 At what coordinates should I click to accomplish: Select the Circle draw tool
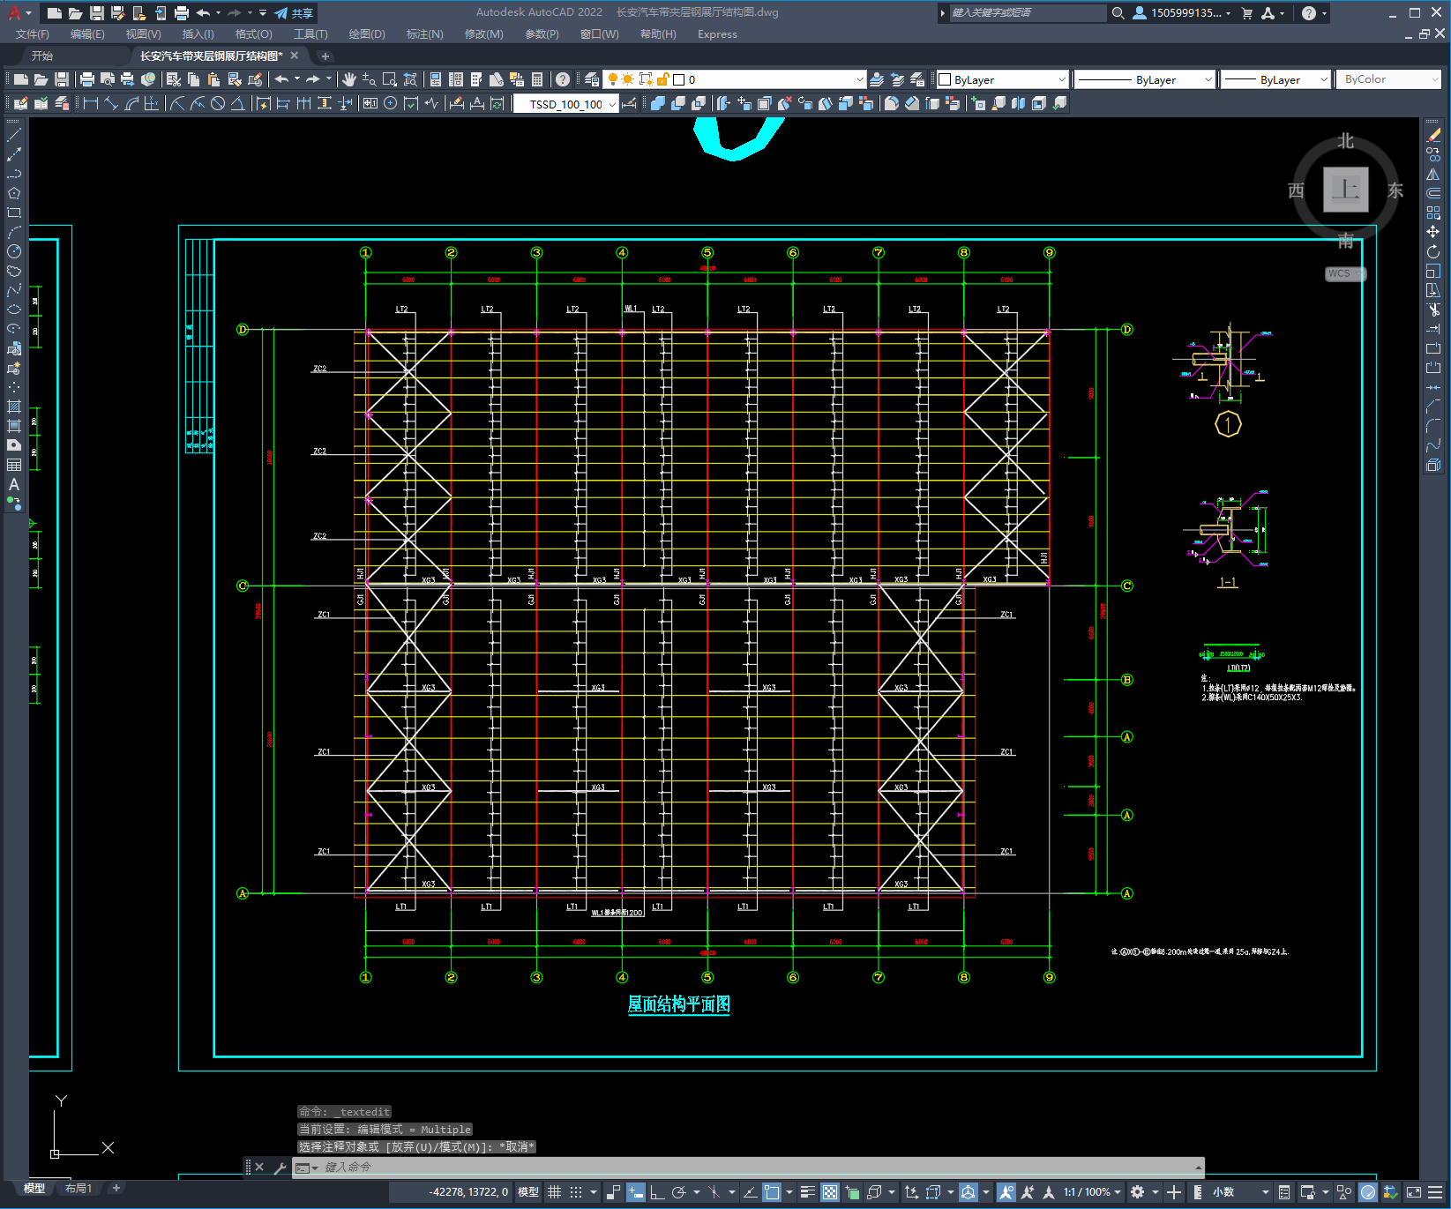(x=14, y=251)
